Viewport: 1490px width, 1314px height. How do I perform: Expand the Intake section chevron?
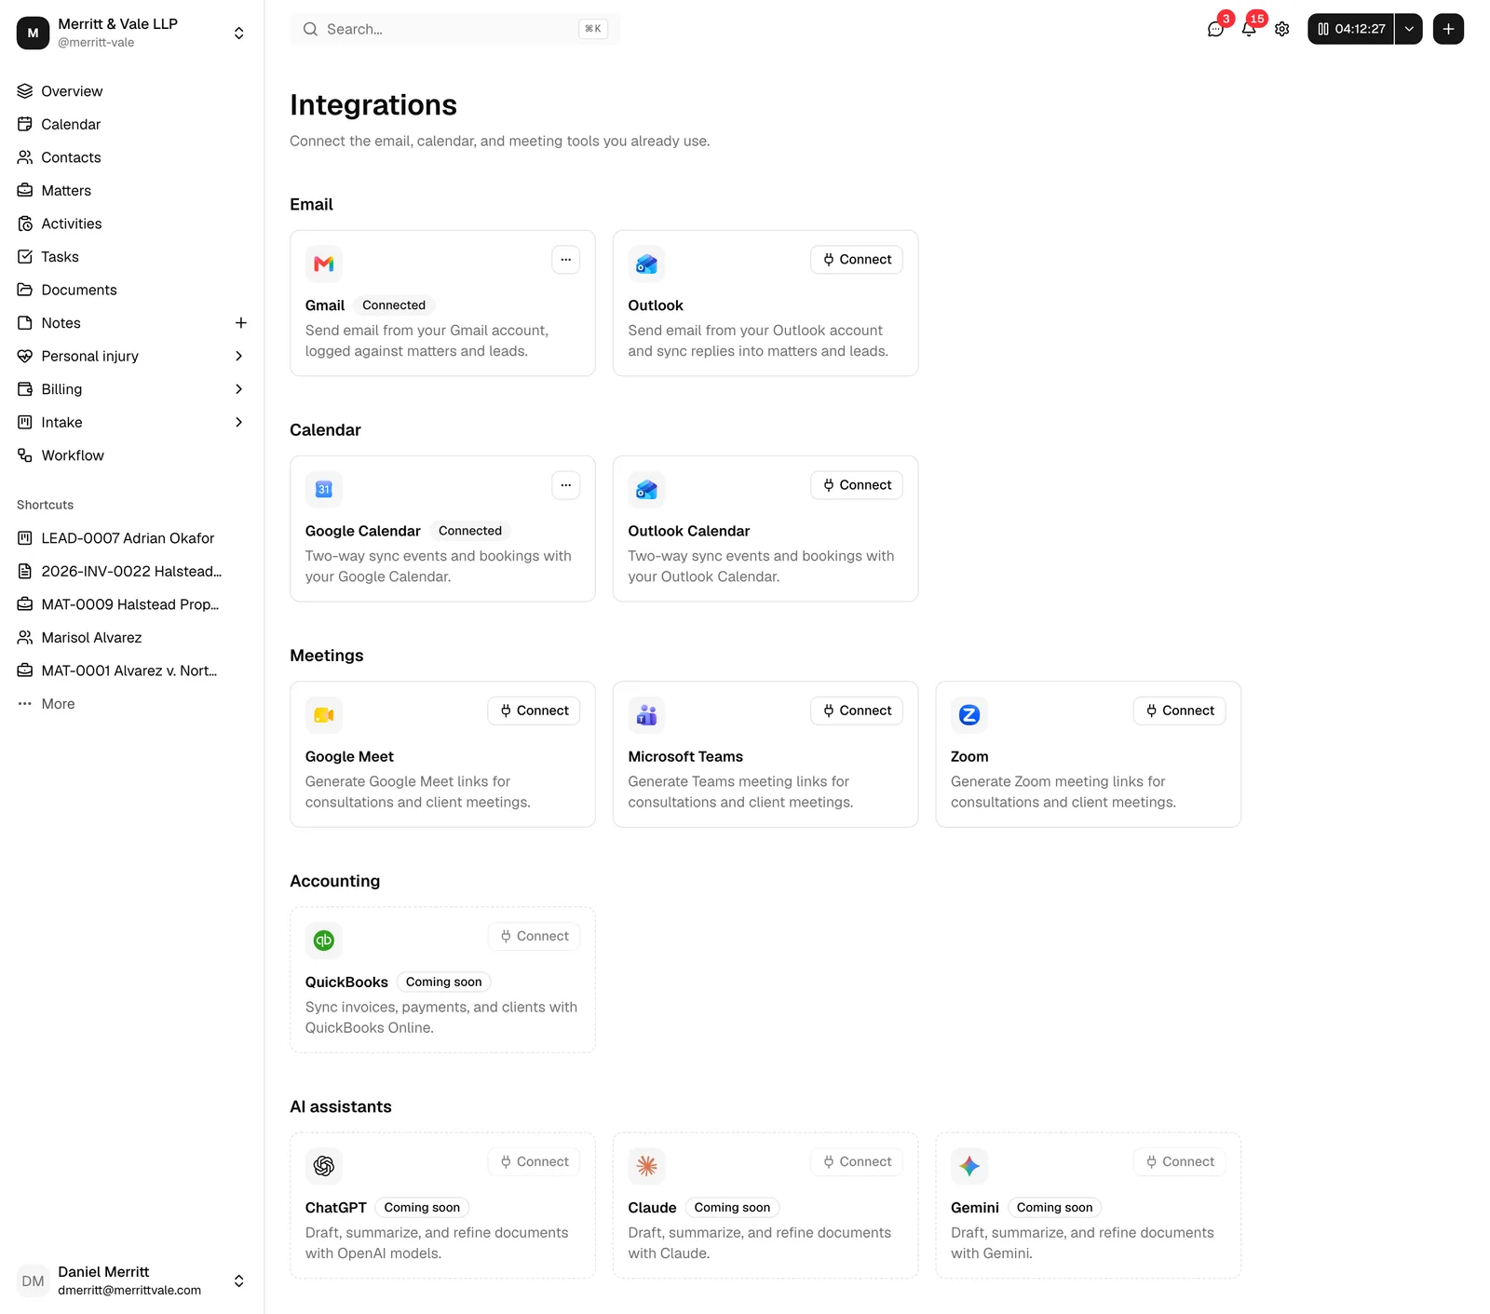point(239,422)
